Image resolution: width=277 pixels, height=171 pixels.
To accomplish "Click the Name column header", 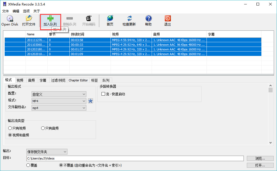I will (36, 34).
